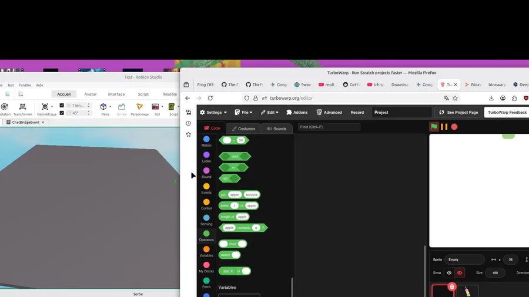Click the site security shield icon

tap(247, 98)
